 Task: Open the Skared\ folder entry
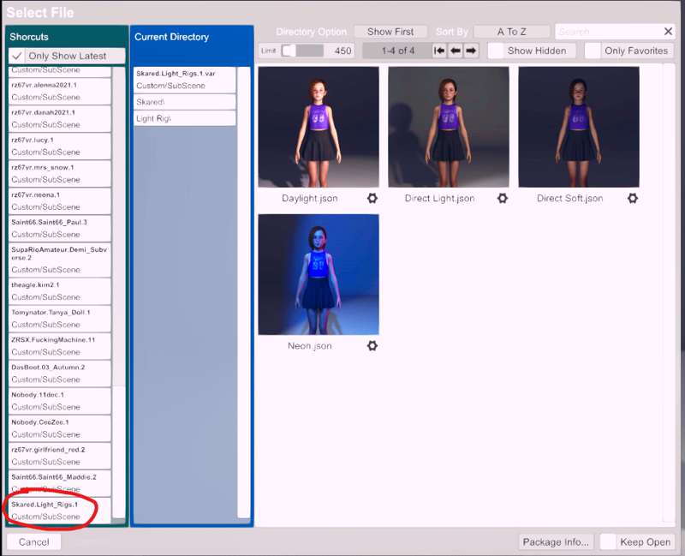tap(185, 102)
